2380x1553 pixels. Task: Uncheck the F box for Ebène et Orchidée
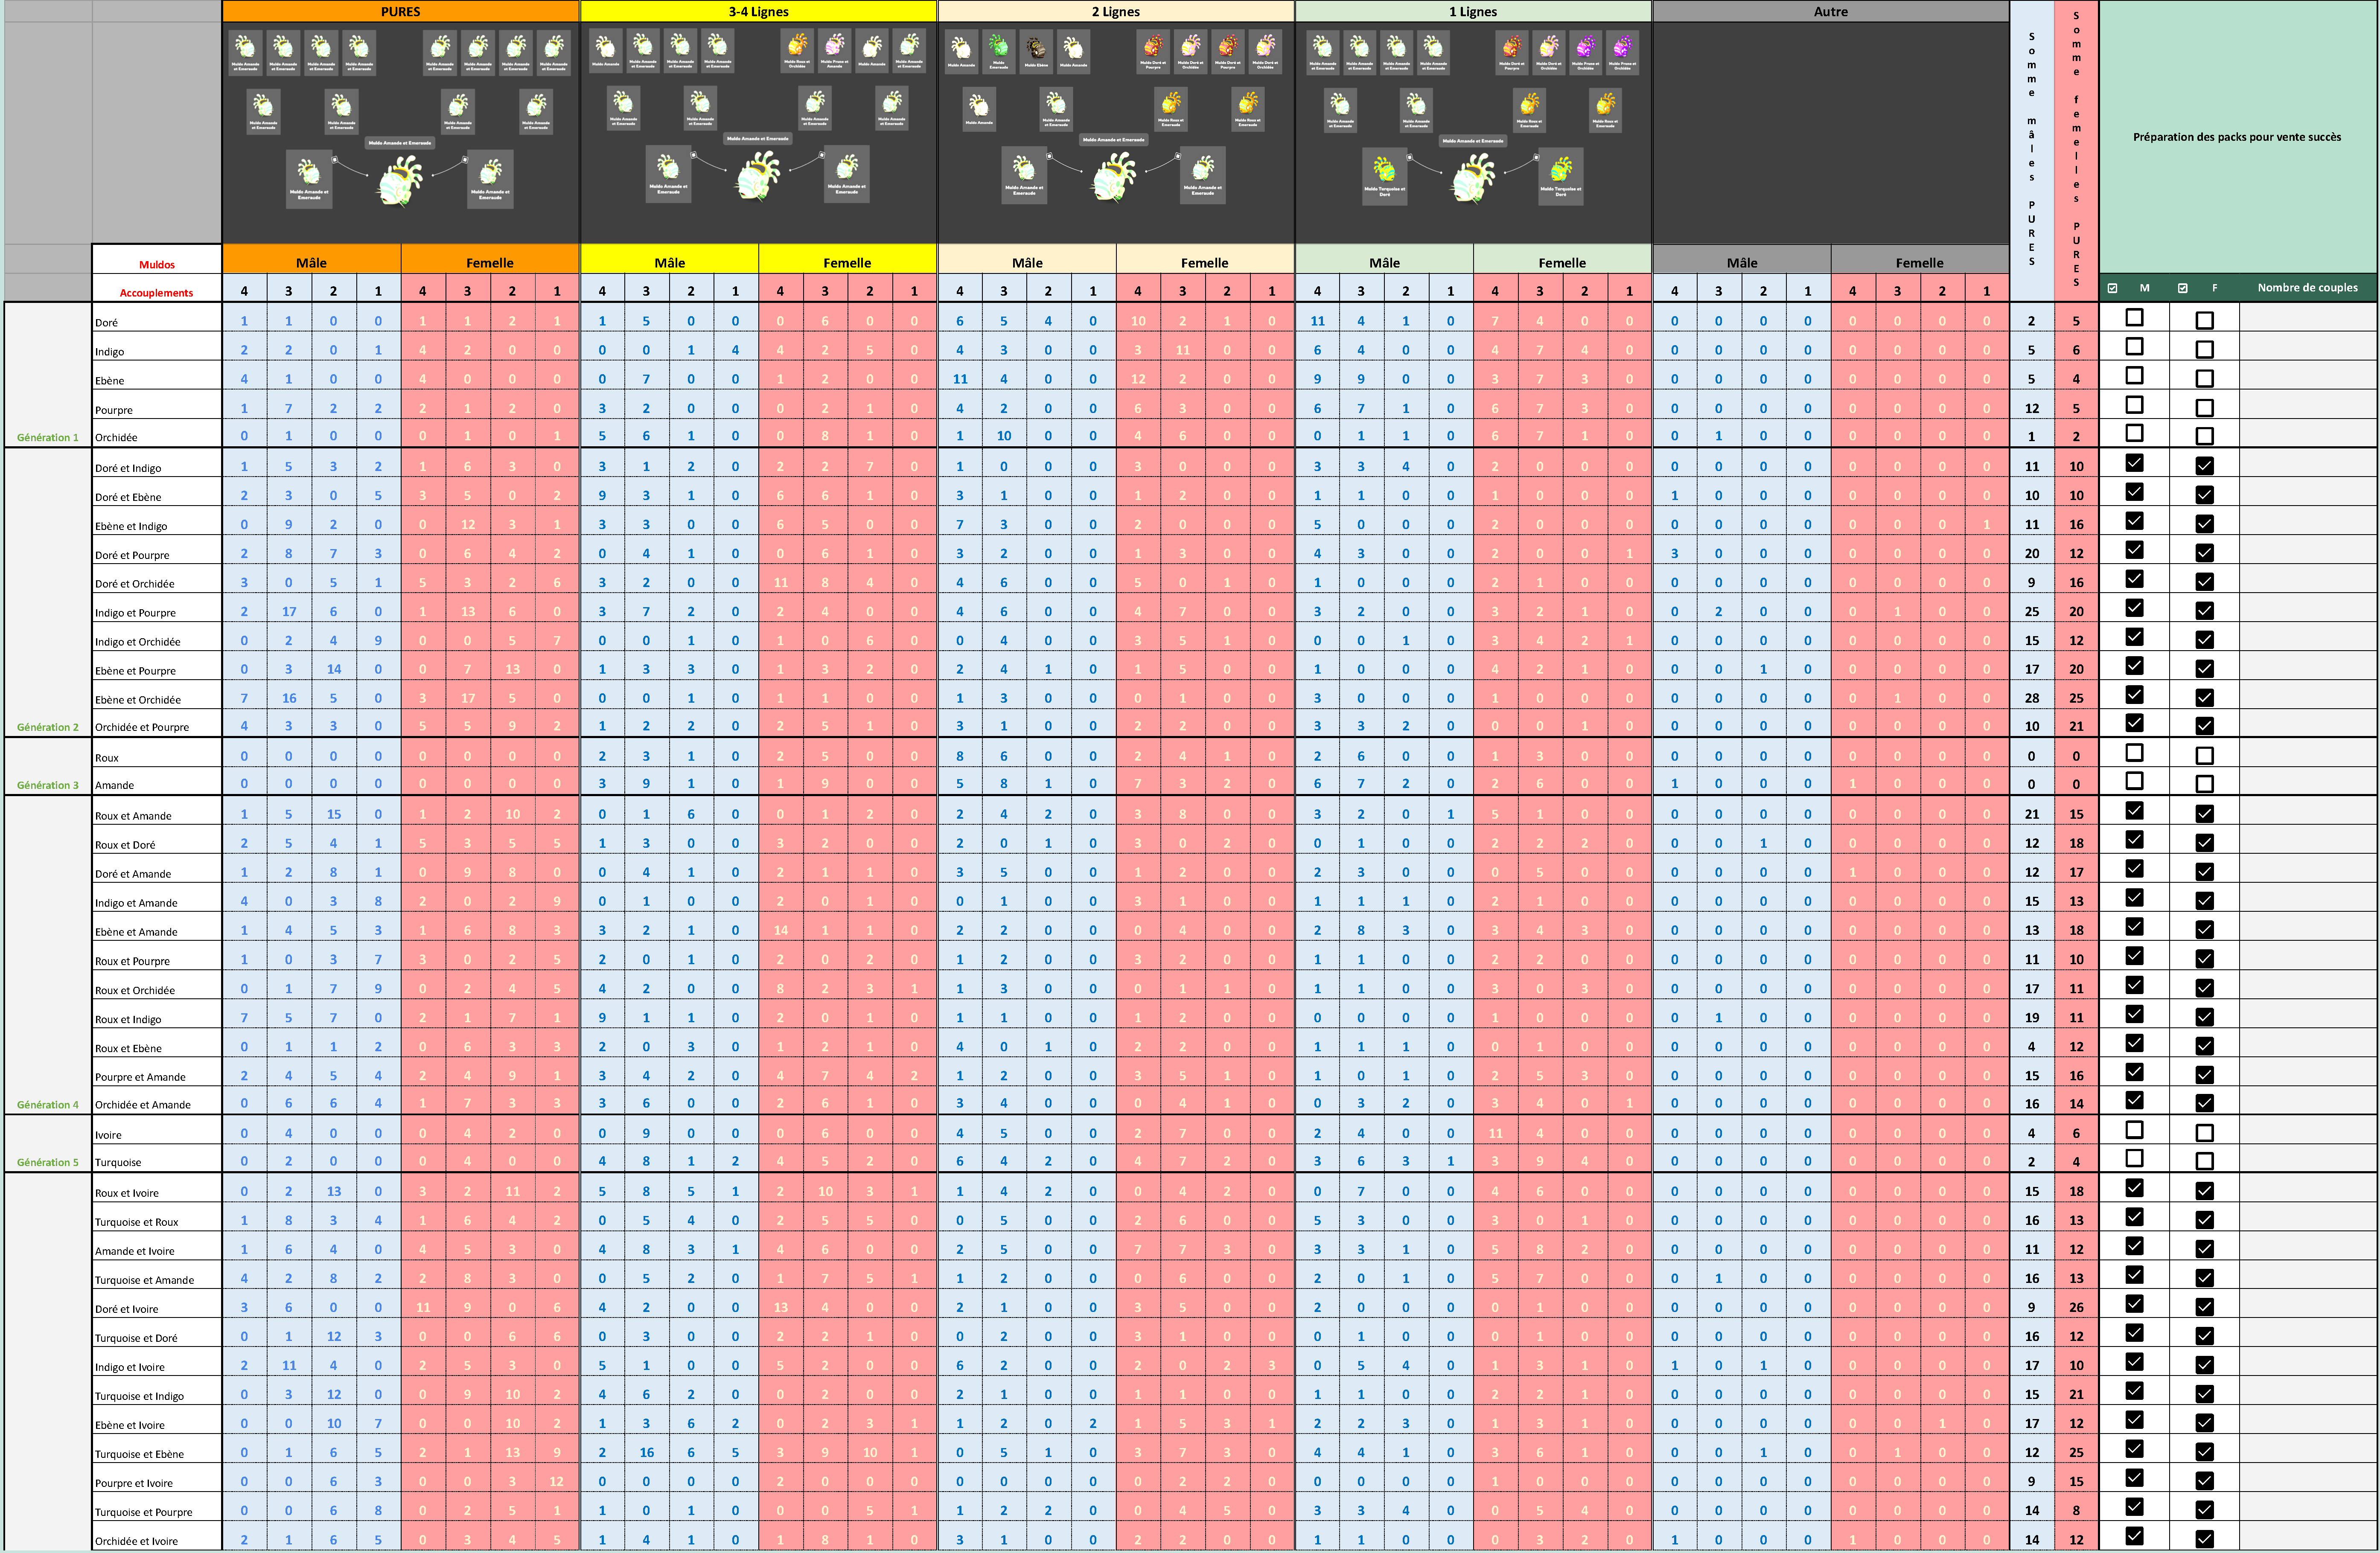tap(2204, 697)
